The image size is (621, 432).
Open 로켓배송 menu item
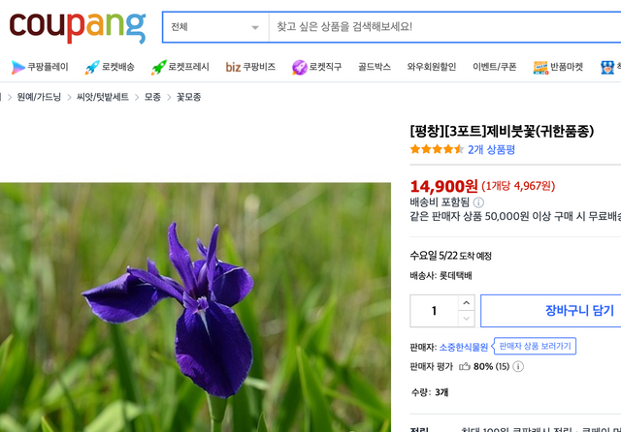tap(118, 67)
